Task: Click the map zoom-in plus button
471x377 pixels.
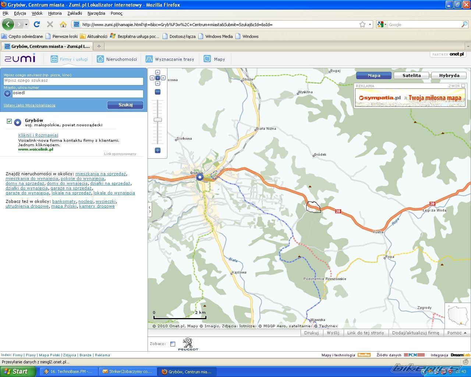Action: tap(157, 150)
